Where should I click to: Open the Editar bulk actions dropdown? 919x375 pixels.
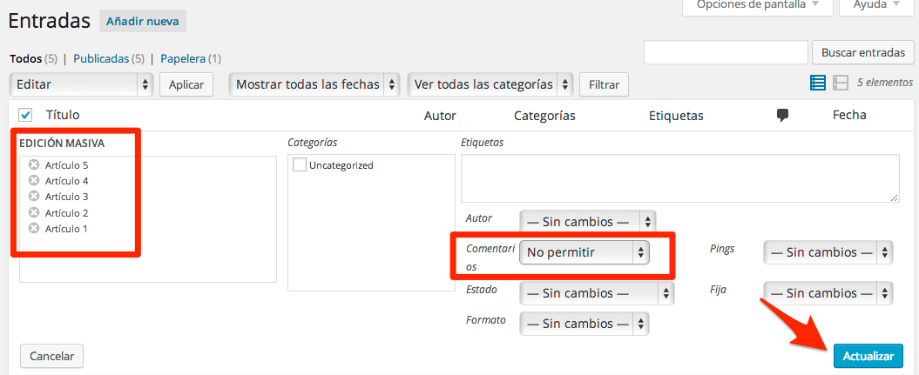click(82, 84)
